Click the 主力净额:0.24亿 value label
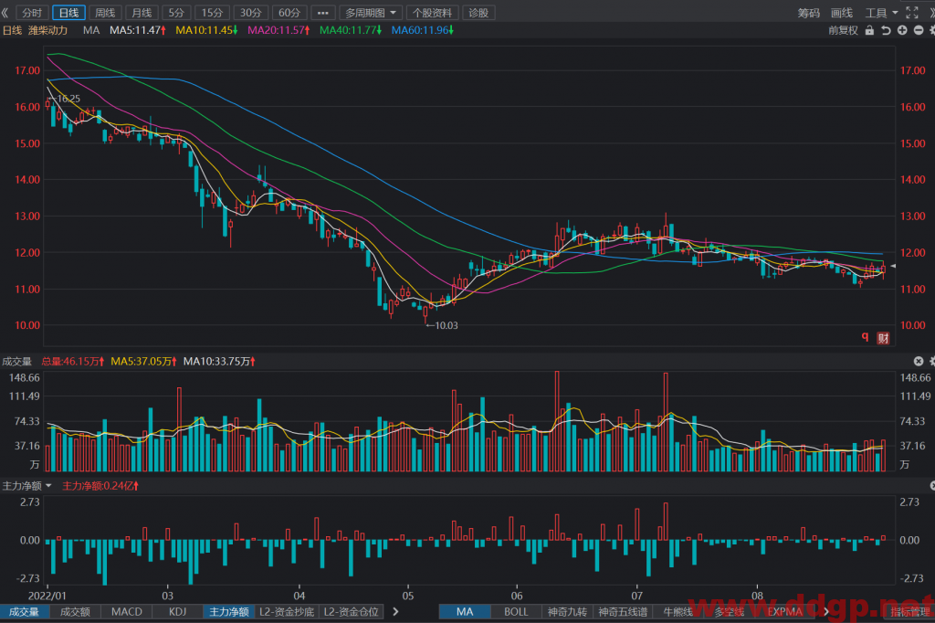This screenshot has height=623, width=935. coord(100,486)
